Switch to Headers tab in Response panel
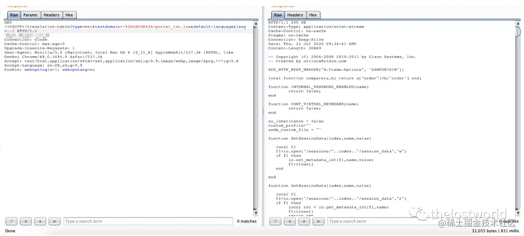Viewport: 524px width, 236px height. [295, 15]
